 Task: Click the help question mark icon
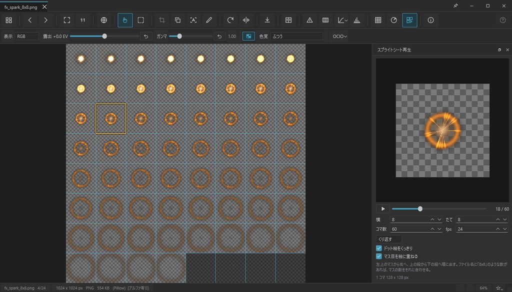(x=502, y=20)
